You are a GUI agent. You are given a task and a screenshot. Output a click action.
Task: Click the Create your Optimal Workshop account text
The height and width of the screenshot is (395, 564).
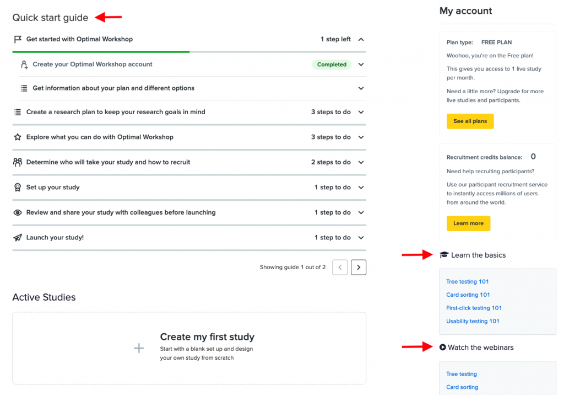(93, 65)
